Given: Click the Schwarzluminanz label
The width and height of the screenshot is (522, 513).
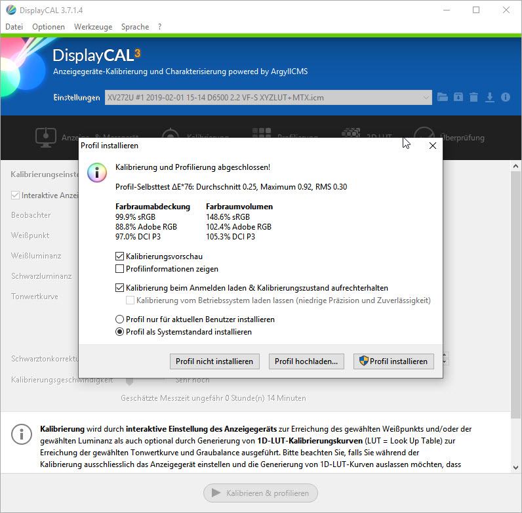Looking at the screenshot, I should tap(41, 276).
